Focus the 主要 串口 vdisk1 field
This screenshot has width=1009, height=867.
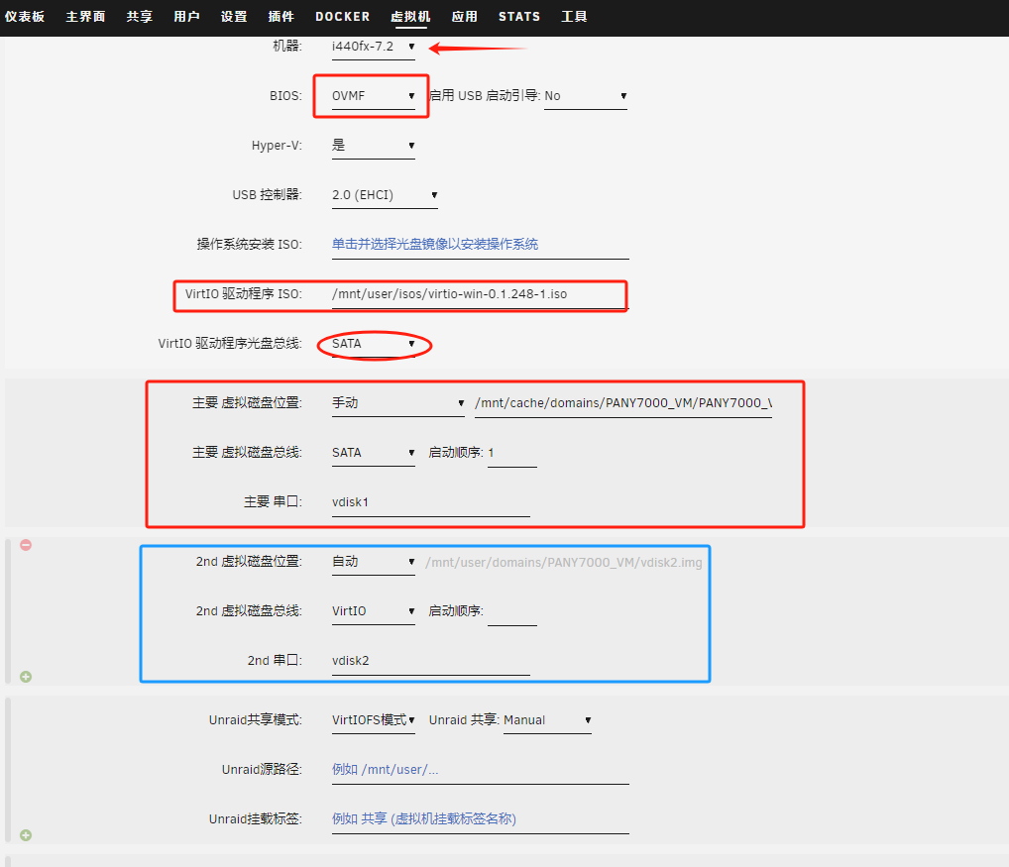pyautogui.click(x=430, y=502)
